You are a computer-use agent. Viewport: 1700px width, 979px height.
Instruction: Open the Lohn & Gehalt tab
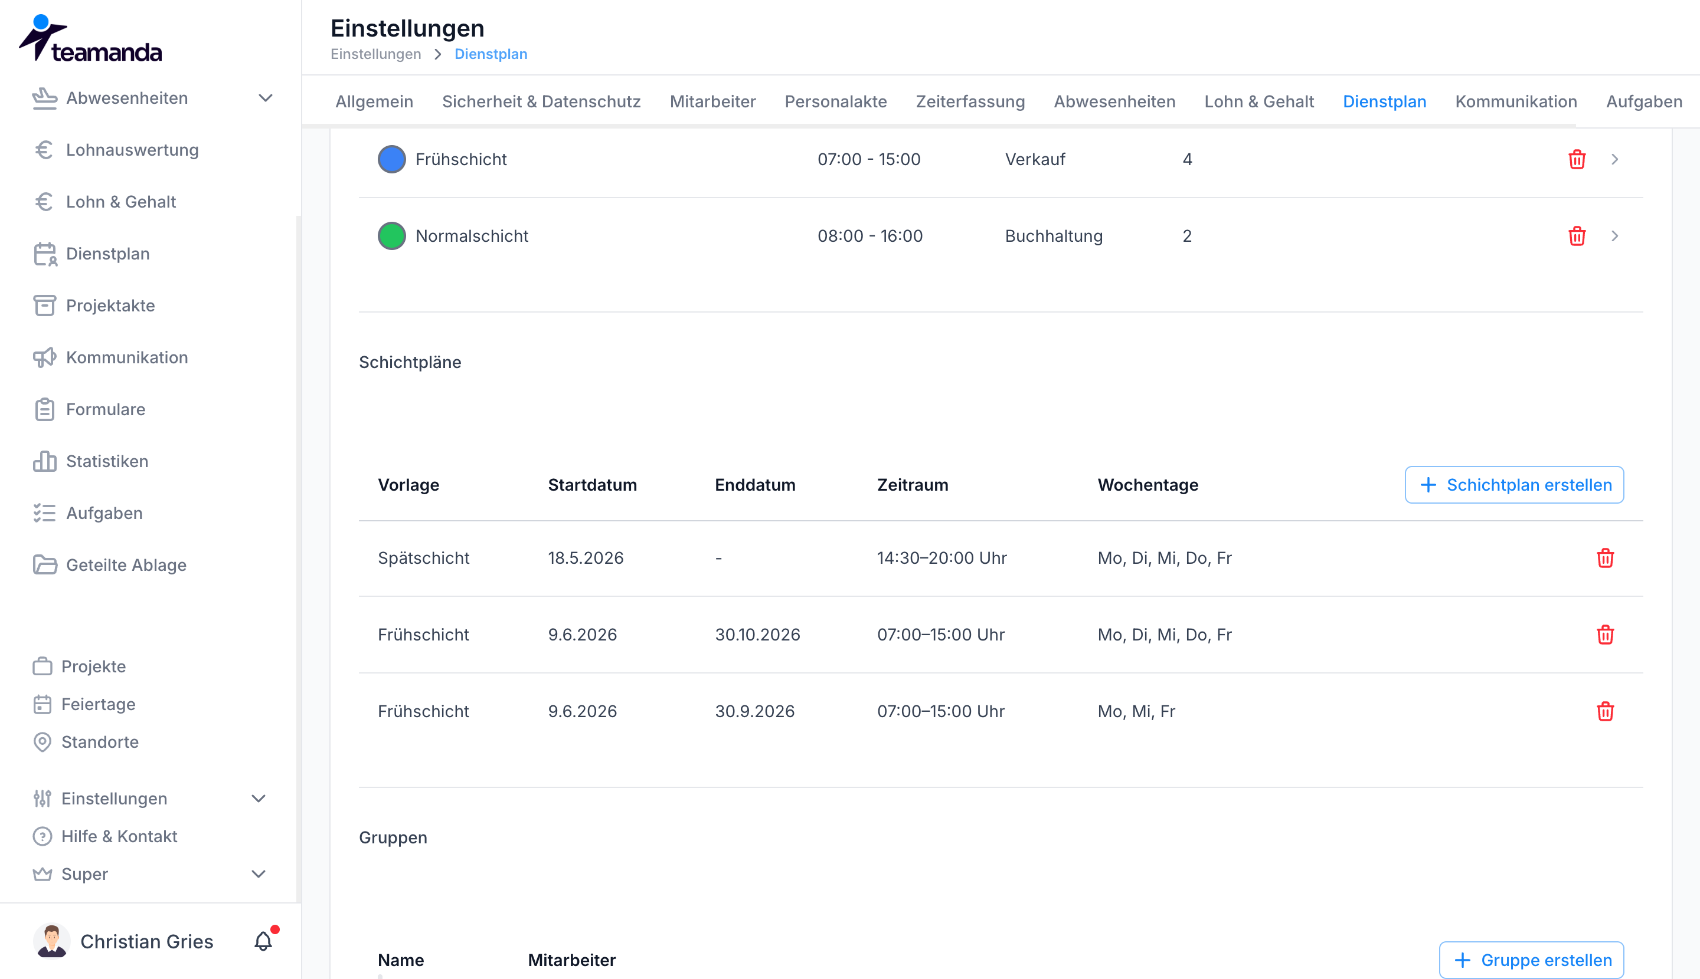pyautogui.click(x=1259, y=101)
